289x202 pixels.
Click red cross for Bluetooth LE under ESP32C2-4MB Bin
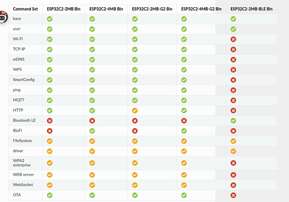click(92, 120)
